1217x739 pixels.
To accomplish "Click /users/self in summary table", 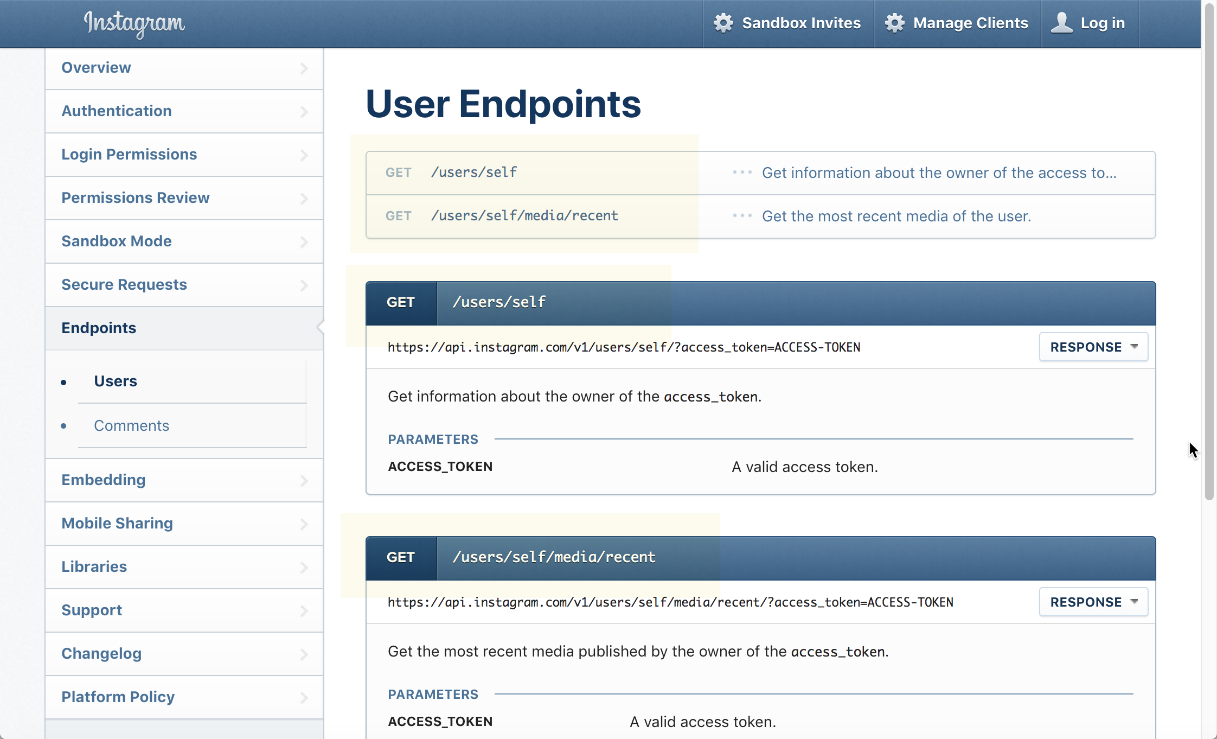I will click(473, 173).
